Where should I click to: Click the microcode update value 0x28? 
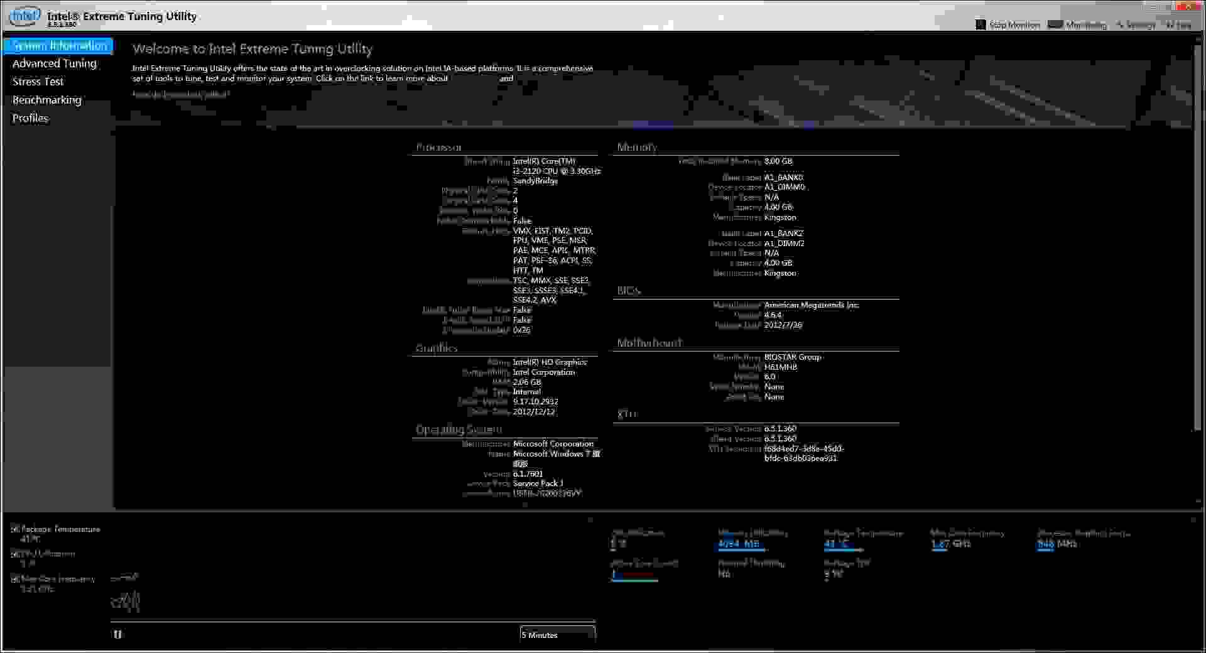(521, 330)
